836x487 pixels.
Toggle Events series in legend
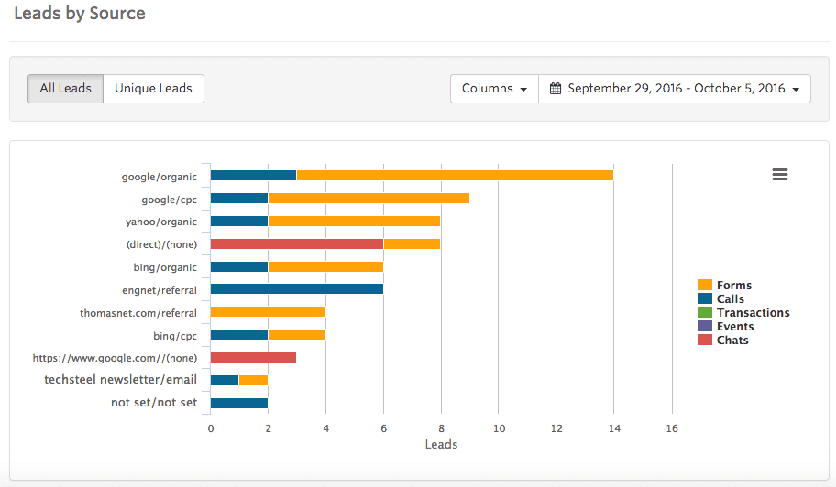pos(726,327)
